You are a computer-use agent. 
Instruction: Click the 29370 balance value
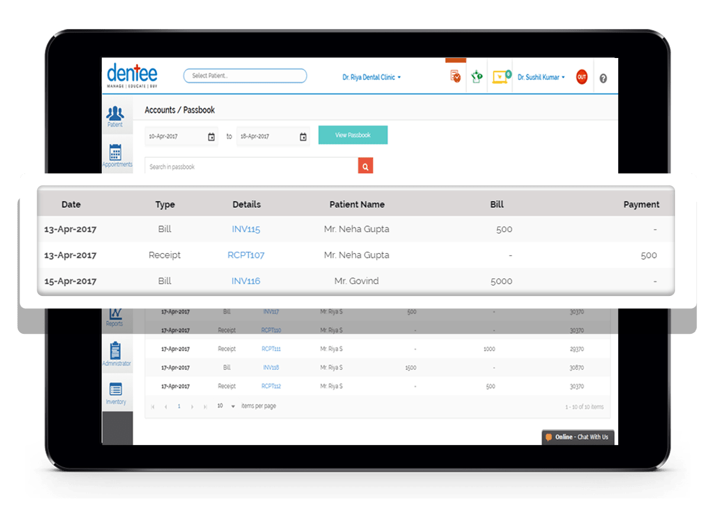coord(577,349)
